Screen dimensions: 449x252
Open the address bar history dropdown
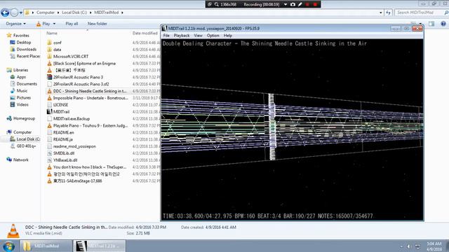tap(380, 13)
